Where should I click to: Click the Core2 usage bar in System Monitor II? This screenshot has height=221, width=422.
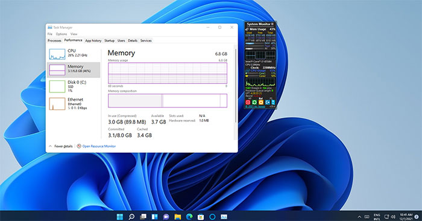(253, 75)
